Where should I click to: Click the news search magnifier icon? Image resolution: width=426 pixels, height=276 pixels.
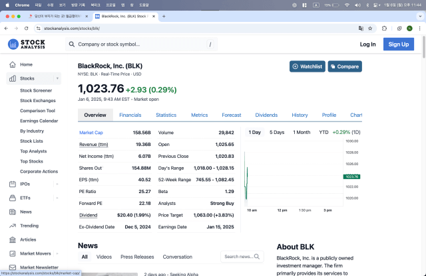[x=257, y=257]
